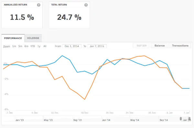194x128 pixels.
Task: Click left handle of range navigator
Action: tap(181, 119)
